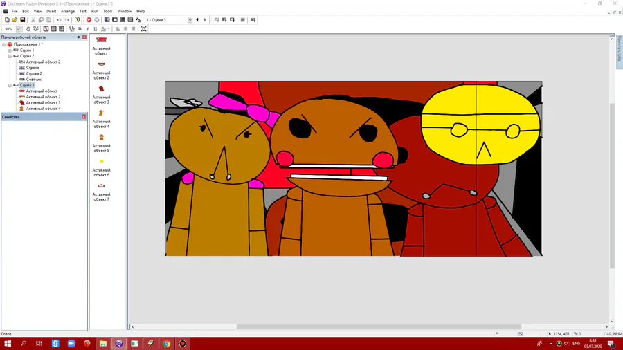This screenshot has height=350, width=623.
Task: Select the hand pan tool
Action: point(28,29)
